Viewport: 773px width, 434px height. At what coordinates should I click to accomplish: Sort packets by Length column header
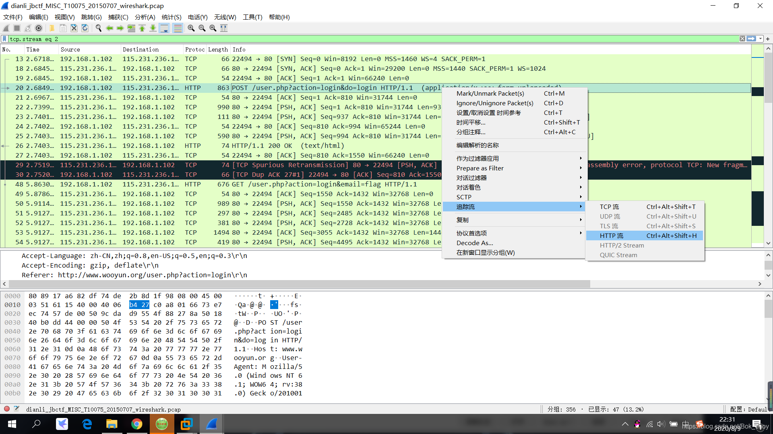218,49
